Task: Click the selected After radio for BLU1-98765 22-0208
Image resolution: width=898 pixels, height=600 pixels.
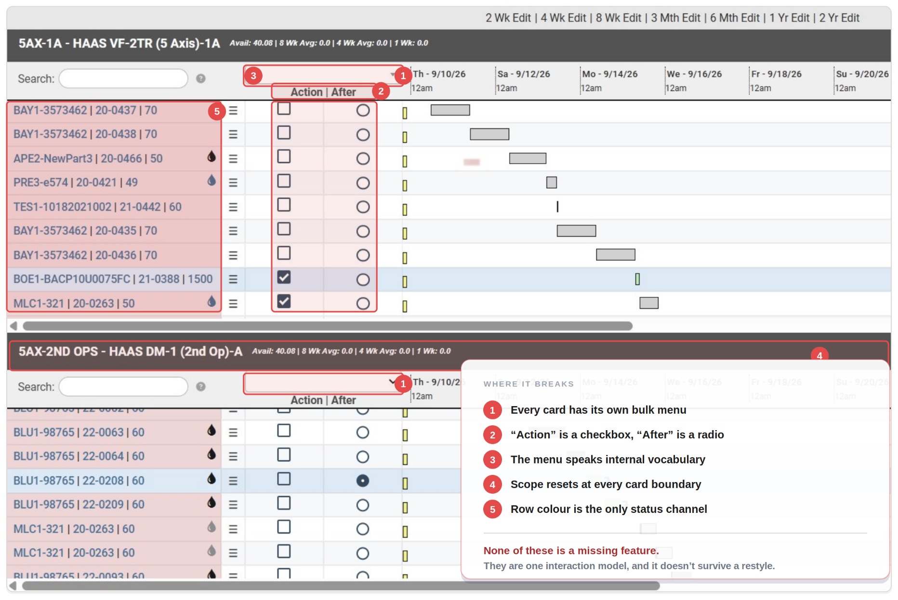Action: (363, 481)
